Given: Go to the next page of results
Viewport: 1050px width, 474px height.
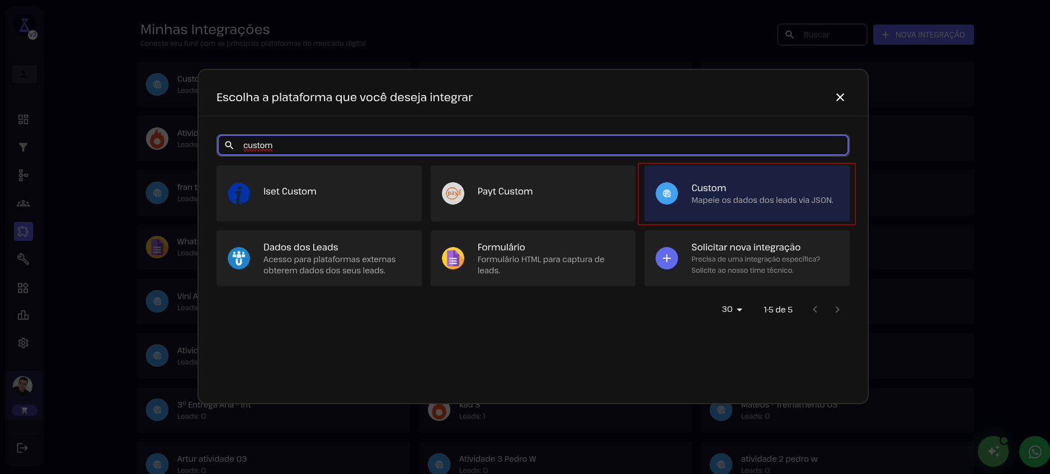Looking at the screenshot, I should tap(837, 310).
